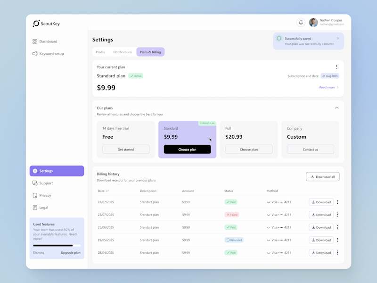Open Nathan Cooper's profile avatar
377x283 pixels.
click(313, 22)
